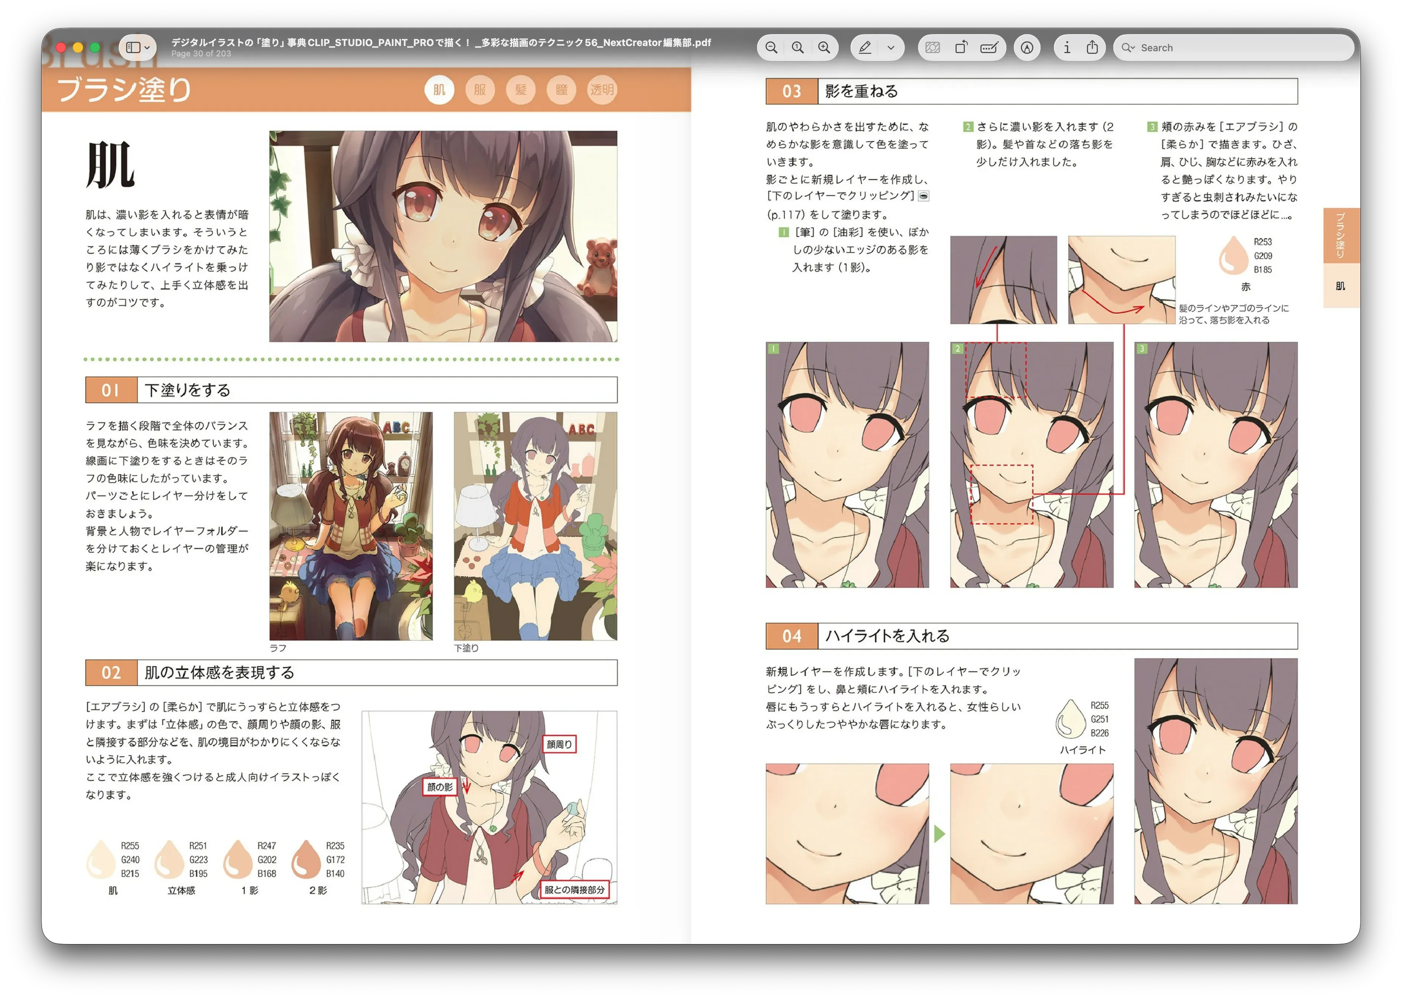Image resolution: width=1402 pixels, height=999 pixels.
Task: Click the R251 G223 B195 立体感 color drop
Action: tap(170, 860)
